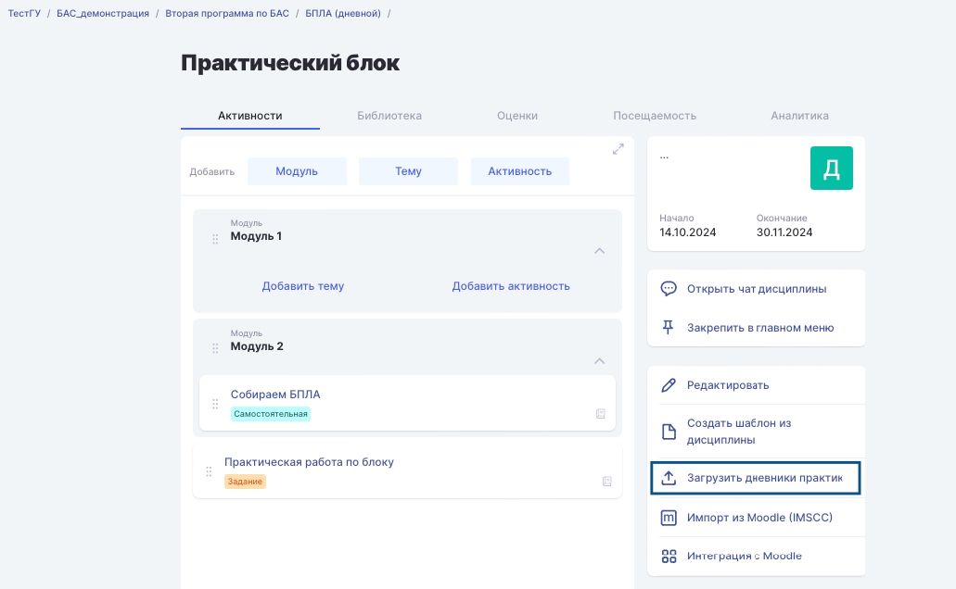Open Вторая программа по БАС breadcrumb
The image size is (956, 589).
pos(227,13)
